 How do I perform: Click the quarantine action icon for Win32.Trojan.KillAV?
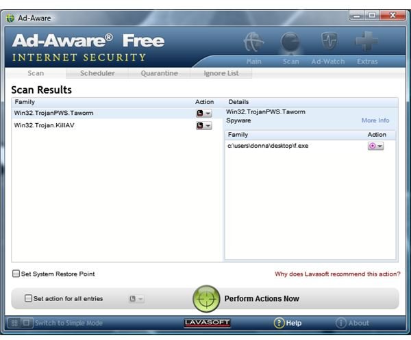point(200,126)
